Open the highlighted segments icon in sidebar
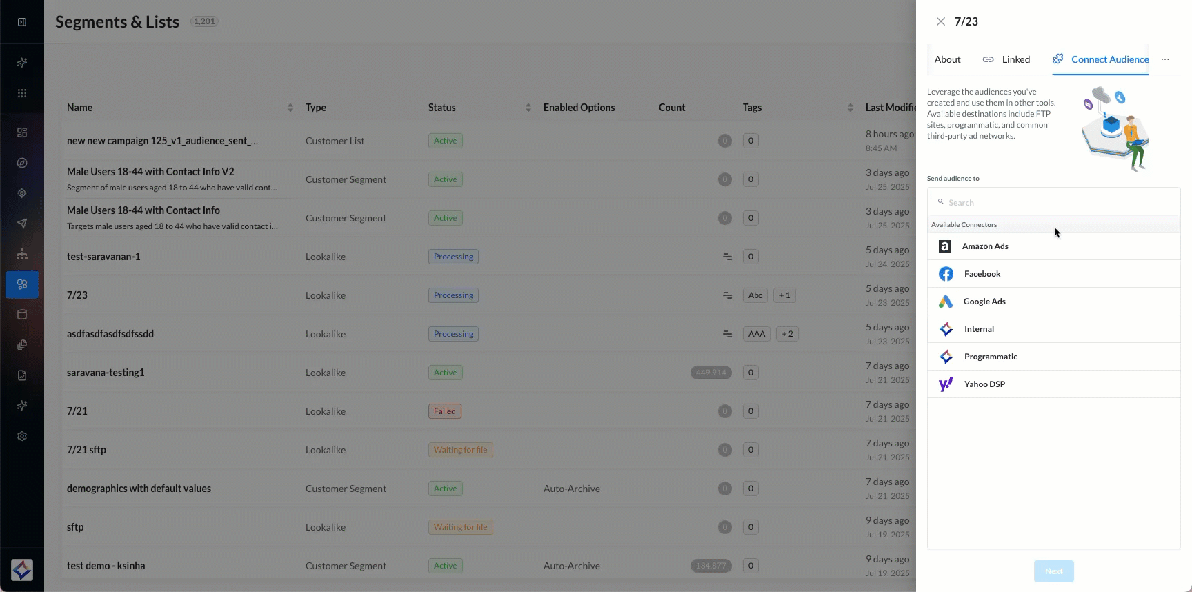Screen dimensions: 1192x592 [x=22, y=284]
